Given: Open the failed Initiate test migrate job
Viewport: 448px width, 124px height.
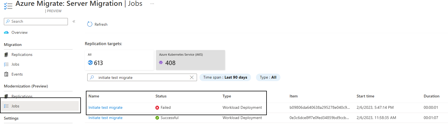Looking at the screenshot, I should [106, 107].
